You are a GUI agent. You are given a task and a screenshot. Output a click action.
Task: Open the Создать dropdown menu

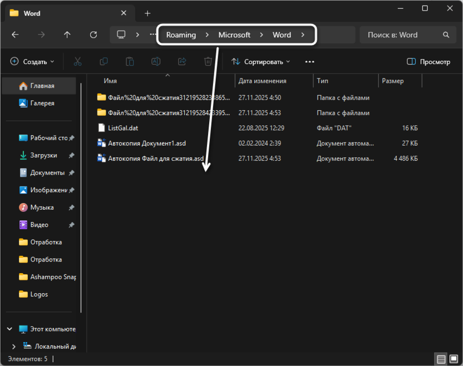coord(32,62)
